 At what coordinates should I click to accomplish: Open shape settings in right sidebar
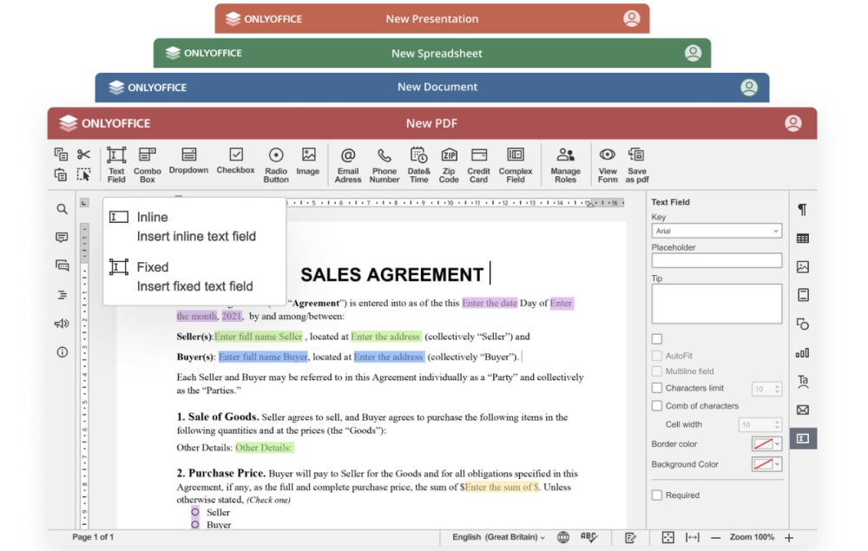click(x=803, y=325)
